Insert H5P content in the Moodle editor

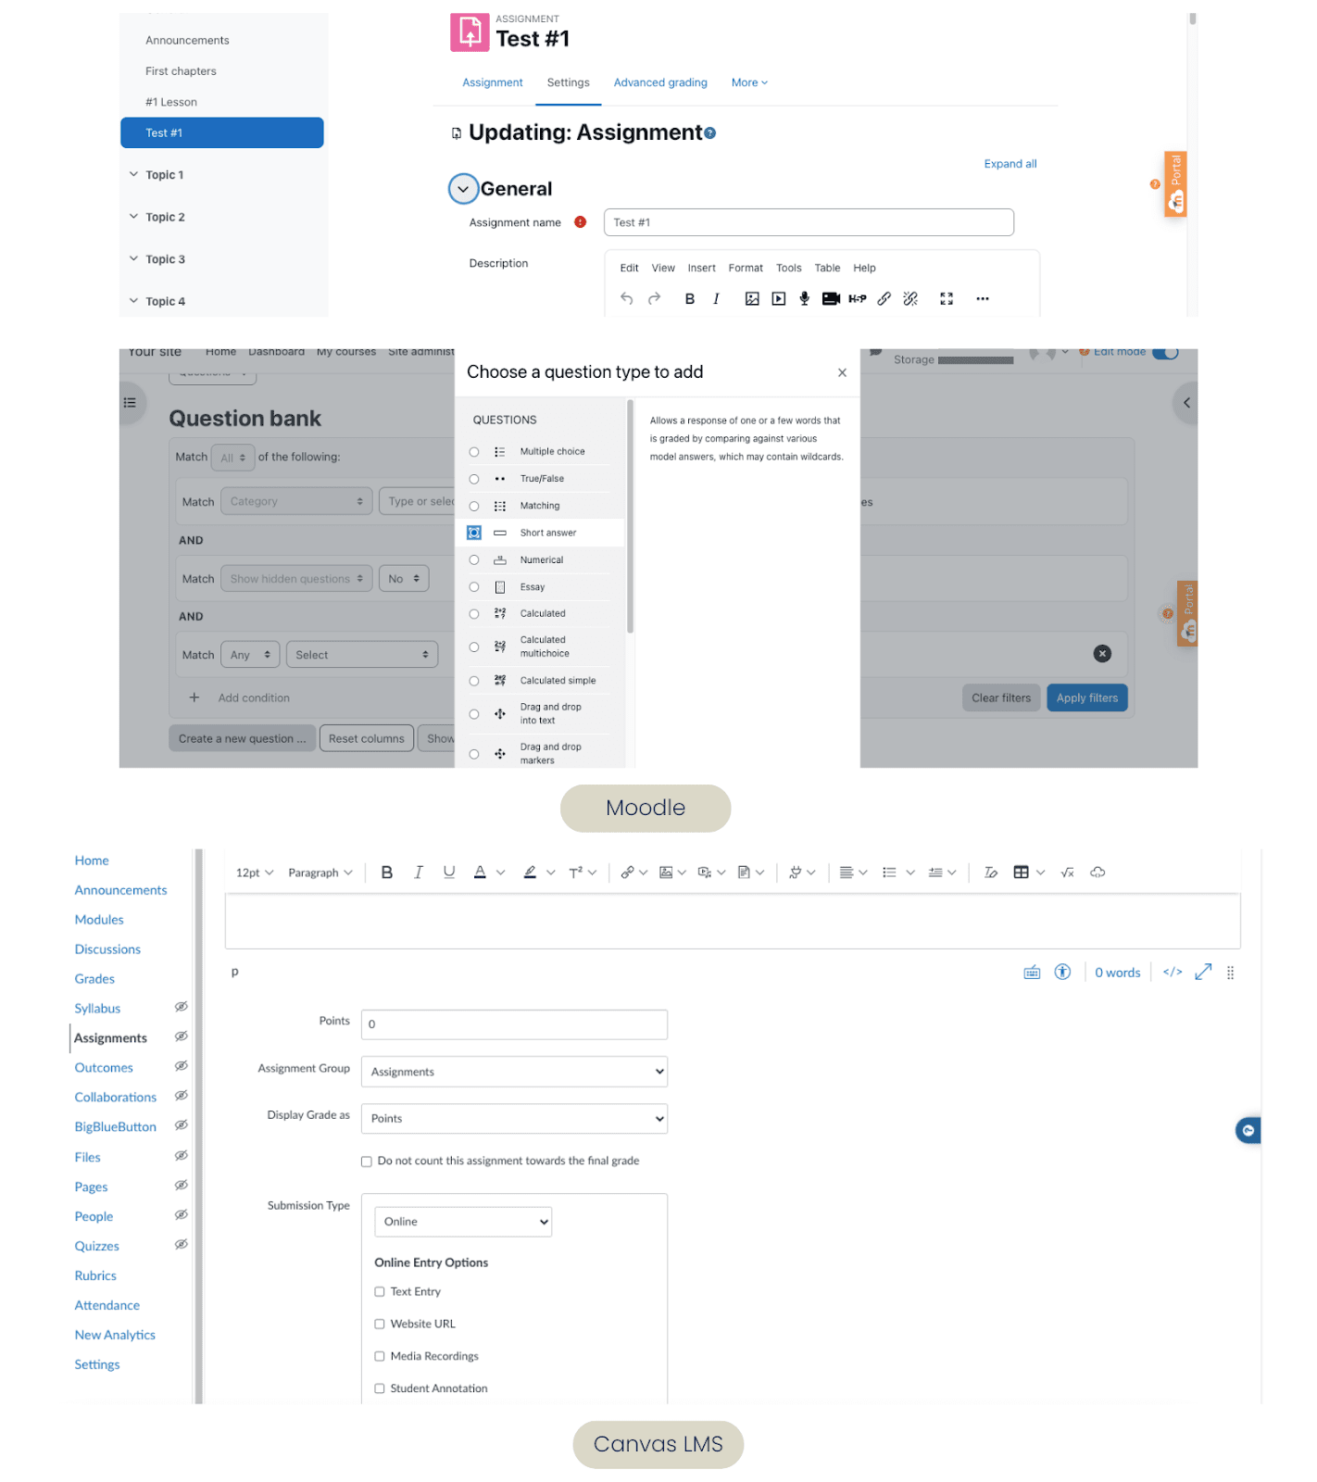click(858, 298)
